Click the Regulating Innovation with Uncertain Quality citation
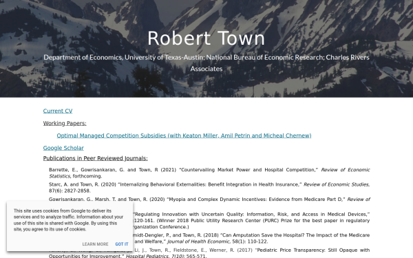The height and width of the screenshot is (258, 413). pyautogui.click(x=251, y=220)
